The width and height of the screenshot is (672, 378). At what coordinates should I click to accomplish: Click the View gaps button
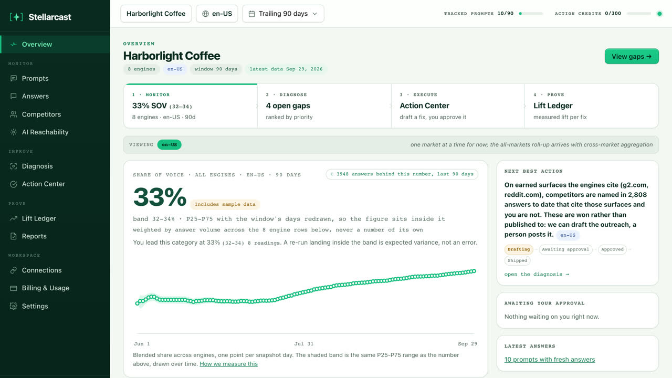(632, 56)
